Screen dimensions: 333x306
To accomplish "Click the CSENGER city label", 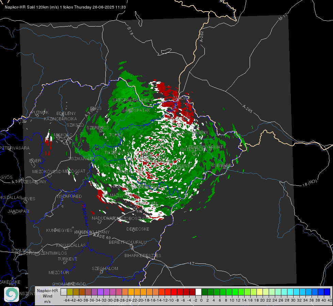I will pyautogui.click(x=221, y=166).
